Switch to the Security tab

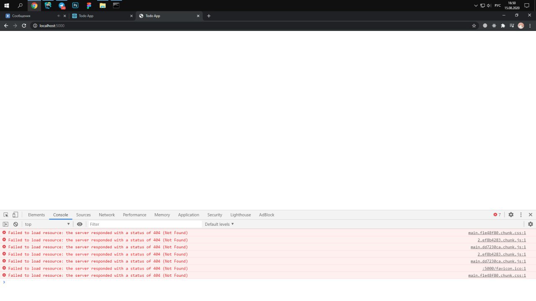215,215
